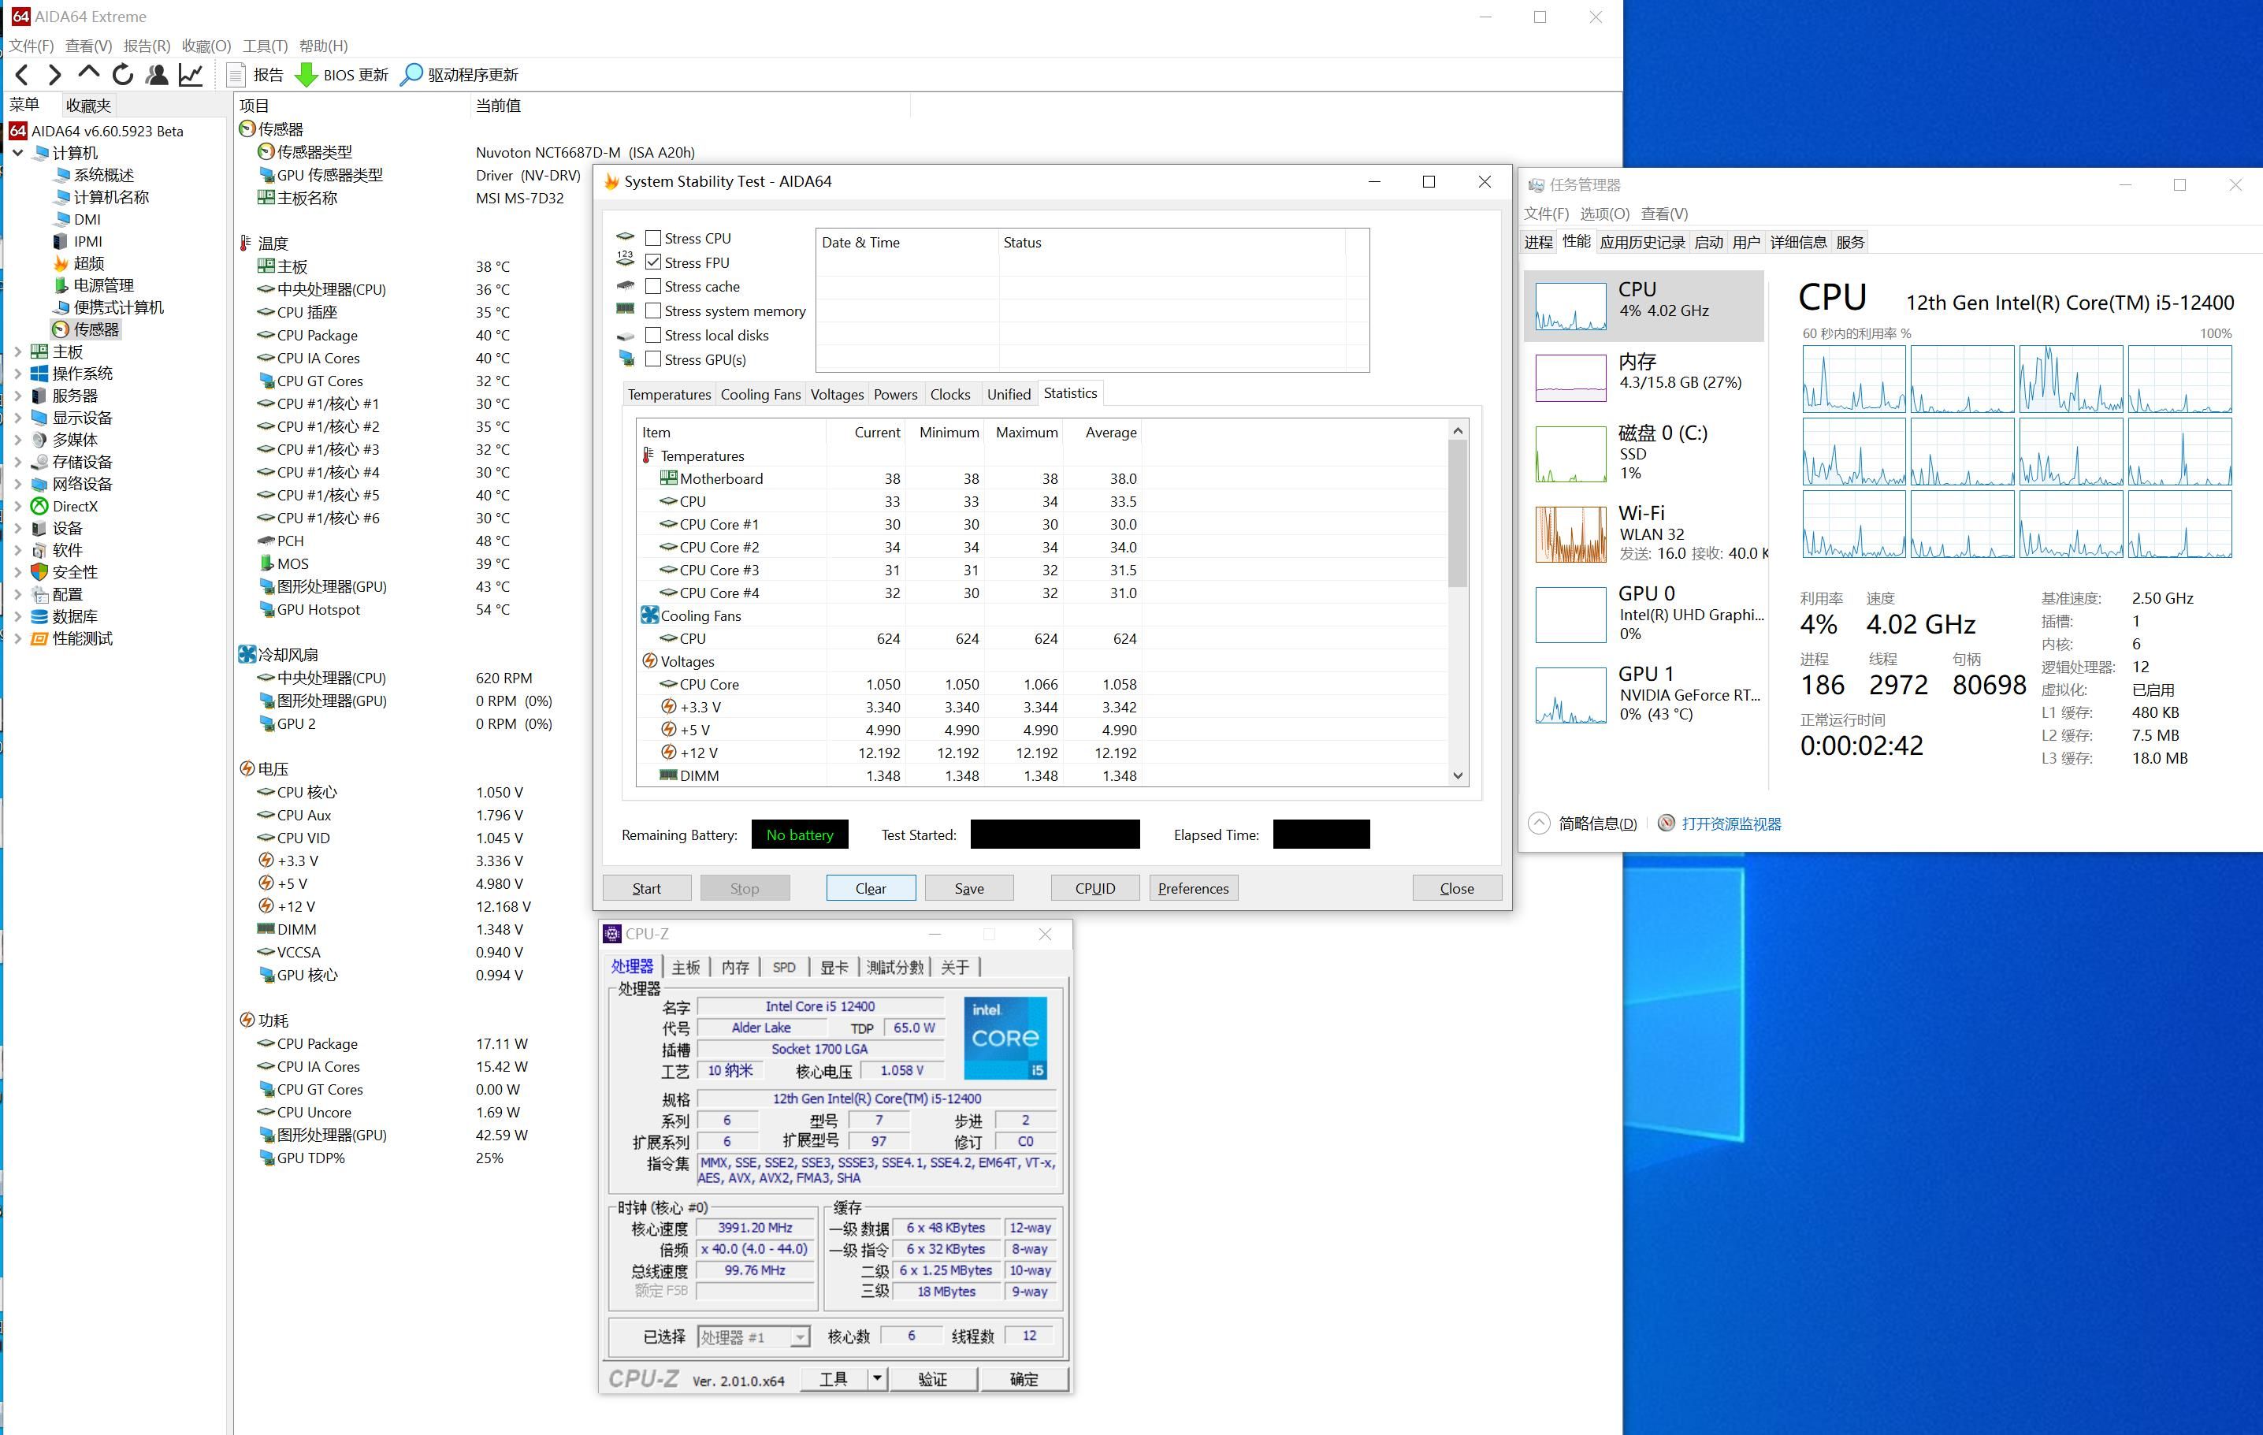The width and height of the screenshot is (2263, 1435).
Task: Tick the Stress GPU(s) checkbox
Action: 653,359
